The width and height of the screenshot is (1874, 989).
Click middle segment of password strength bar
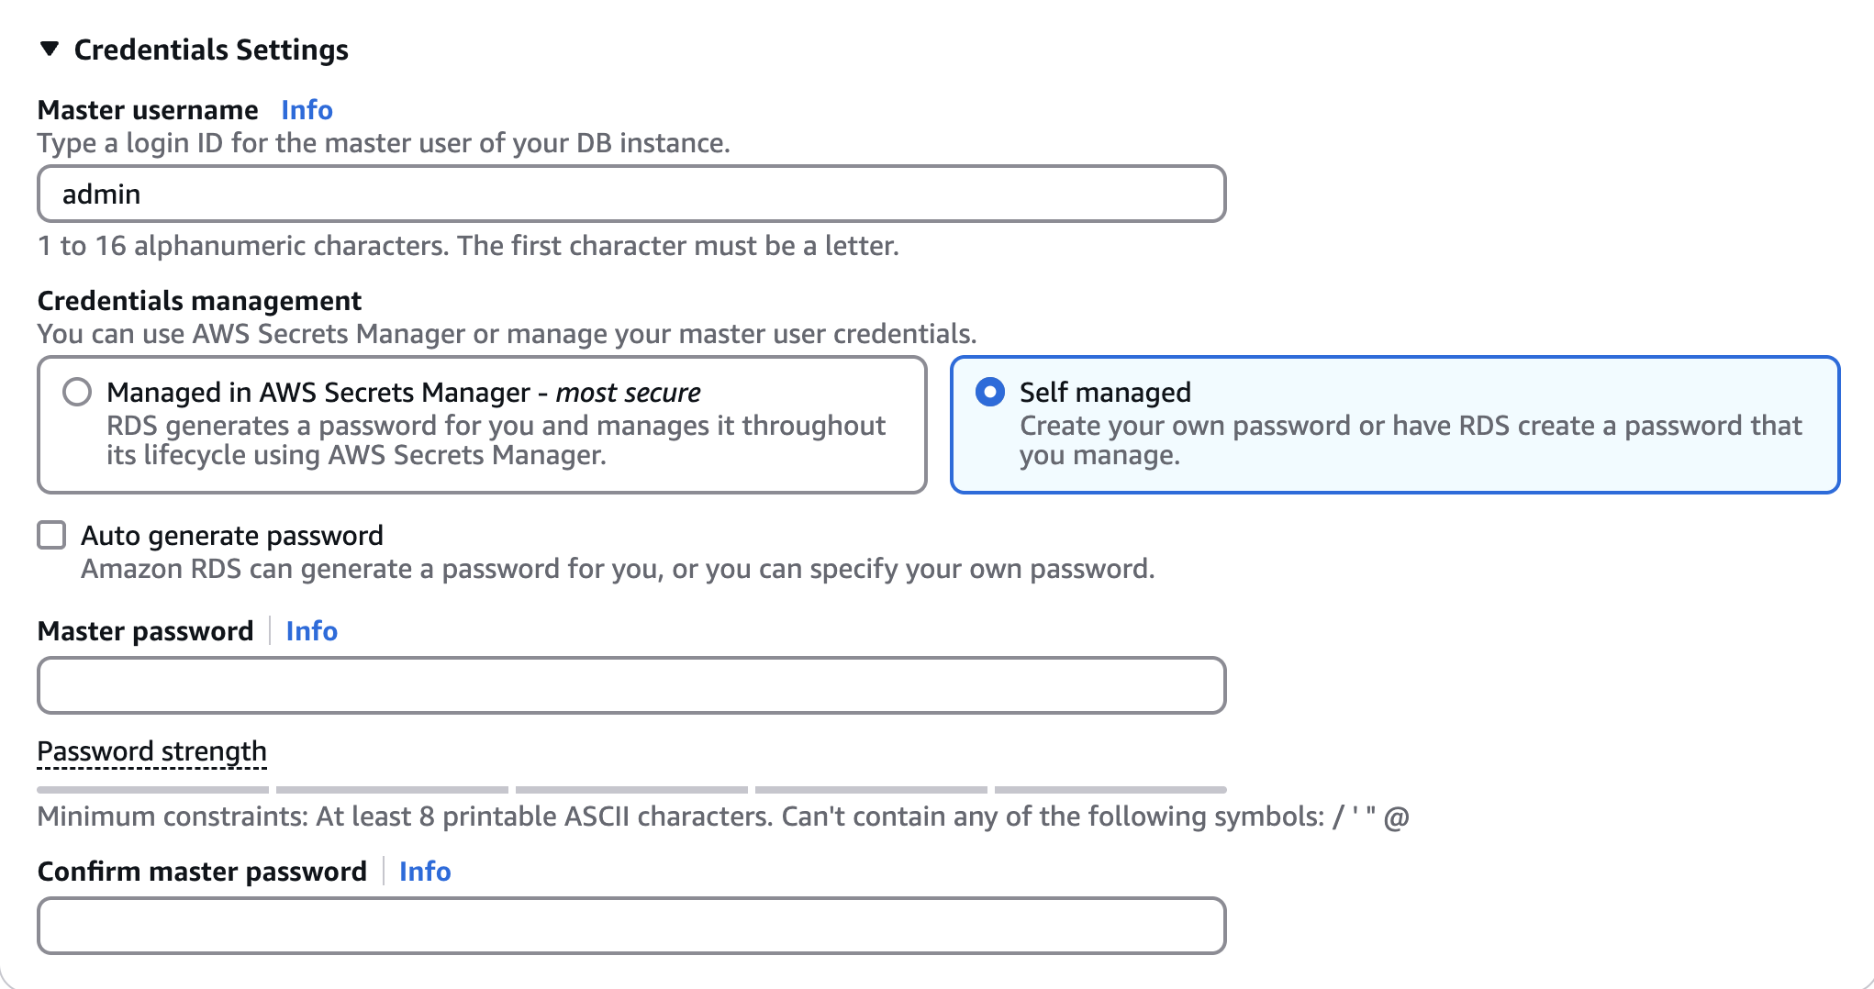point(631,790)
